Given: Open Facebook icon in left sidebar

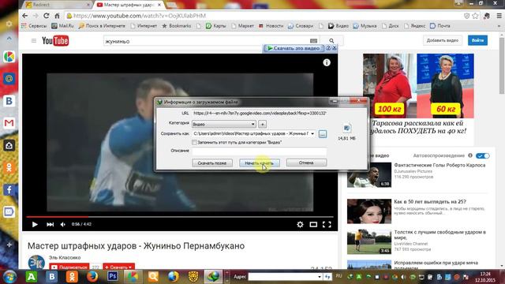Looking at the screenshot, I should [x=9, y=189].
